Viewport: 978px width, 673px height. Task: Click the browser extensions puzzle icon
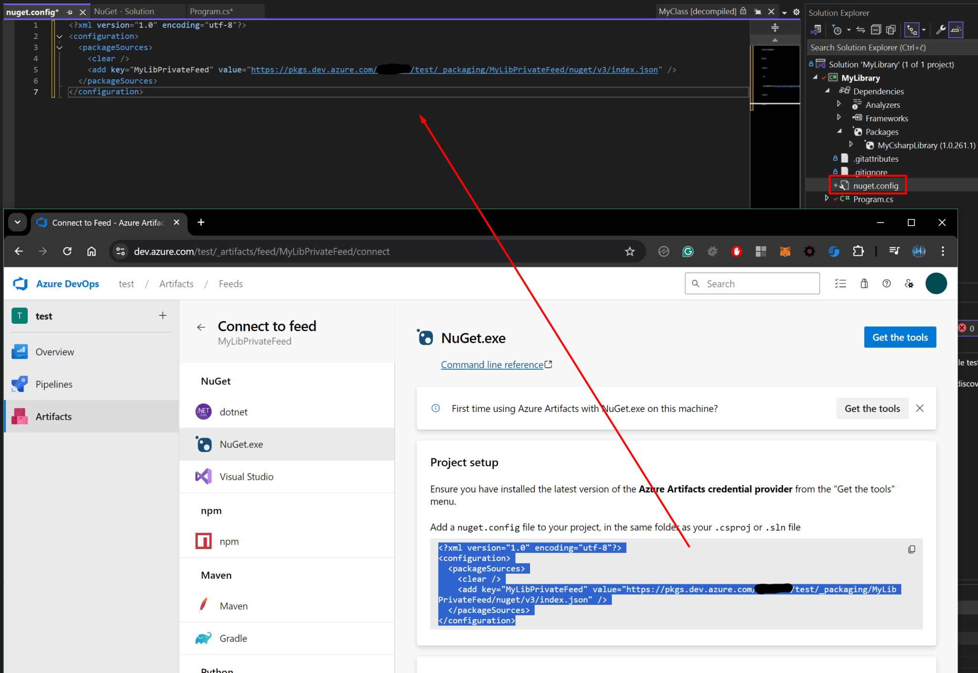point(859,251)
